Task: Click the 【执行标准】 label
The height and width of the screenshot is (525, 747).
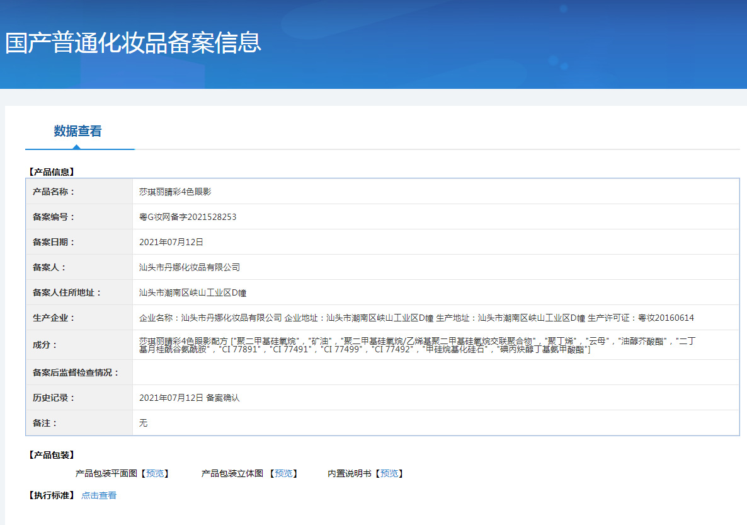Action: pyautogui.click(x=52, y=495)
